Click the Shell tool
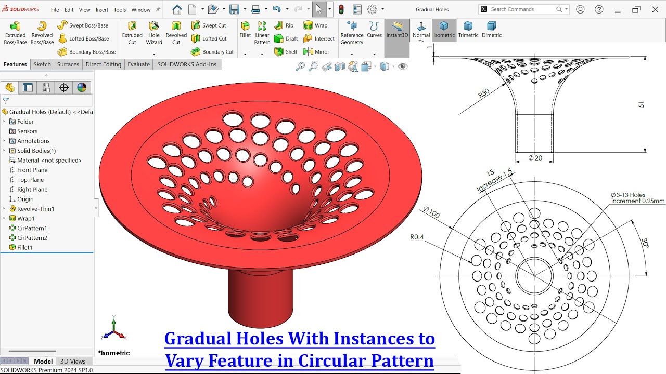Image resolution: width=666 pixels, height=374 pixels. [285, 51]
